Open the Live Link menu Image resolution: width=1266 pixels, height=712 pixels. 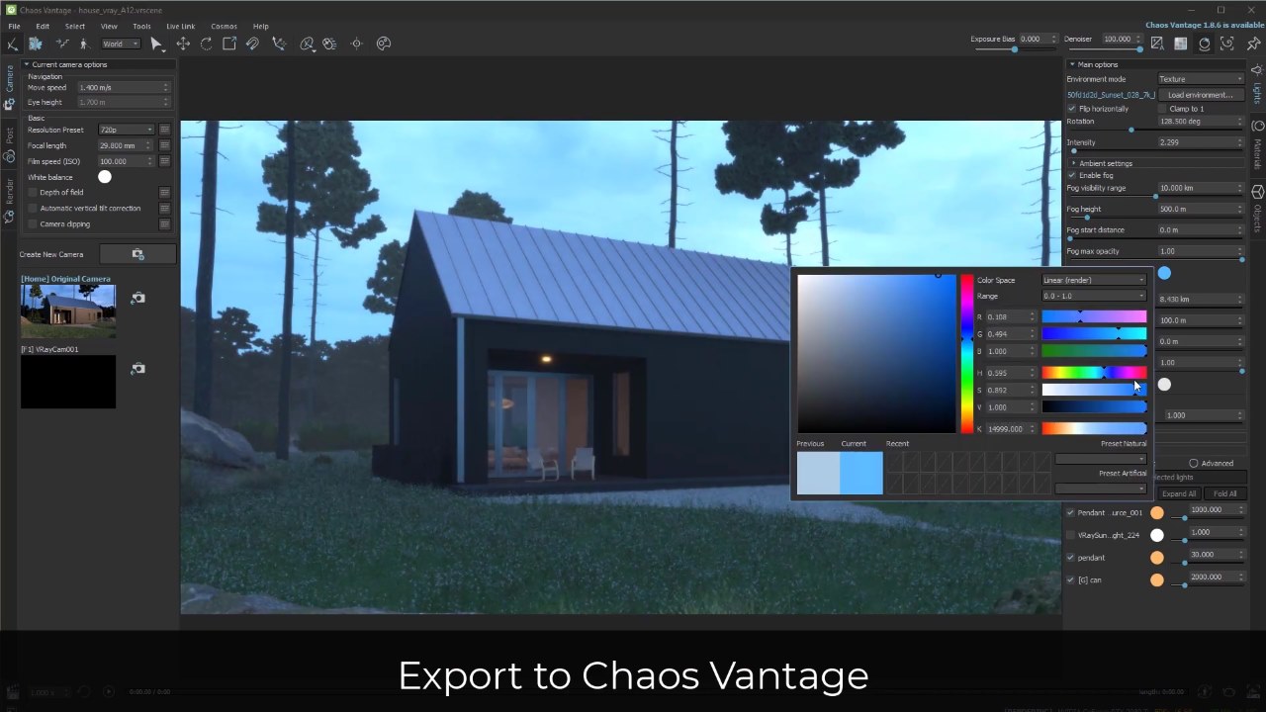point(180,26)
